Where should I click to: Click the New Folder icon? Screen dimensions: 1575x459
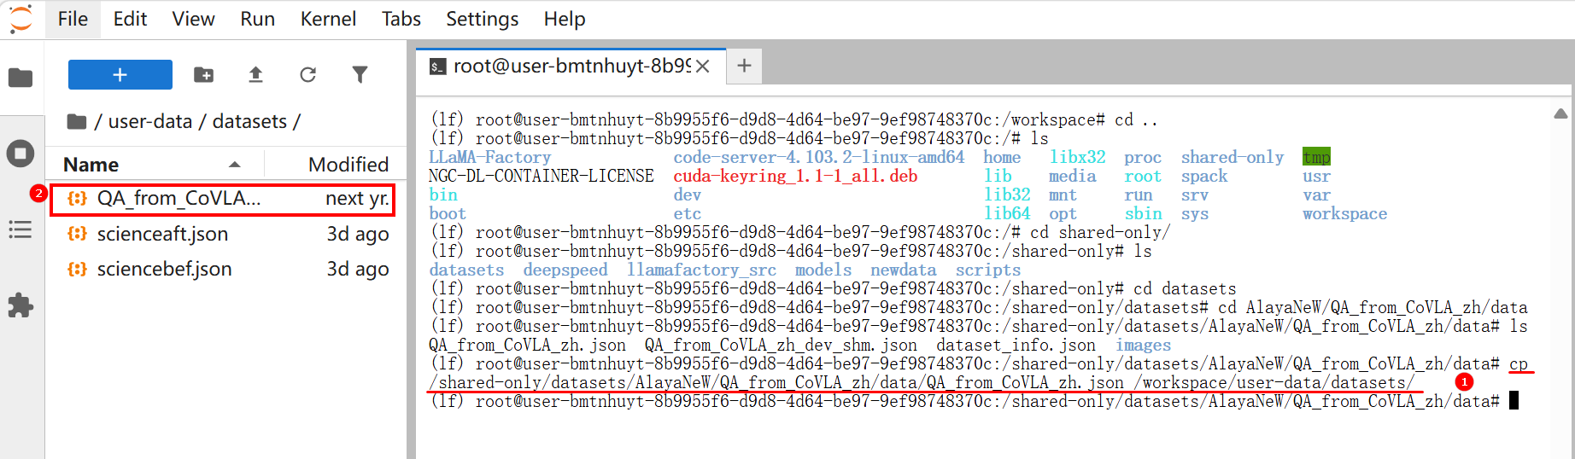coord(203,75)
